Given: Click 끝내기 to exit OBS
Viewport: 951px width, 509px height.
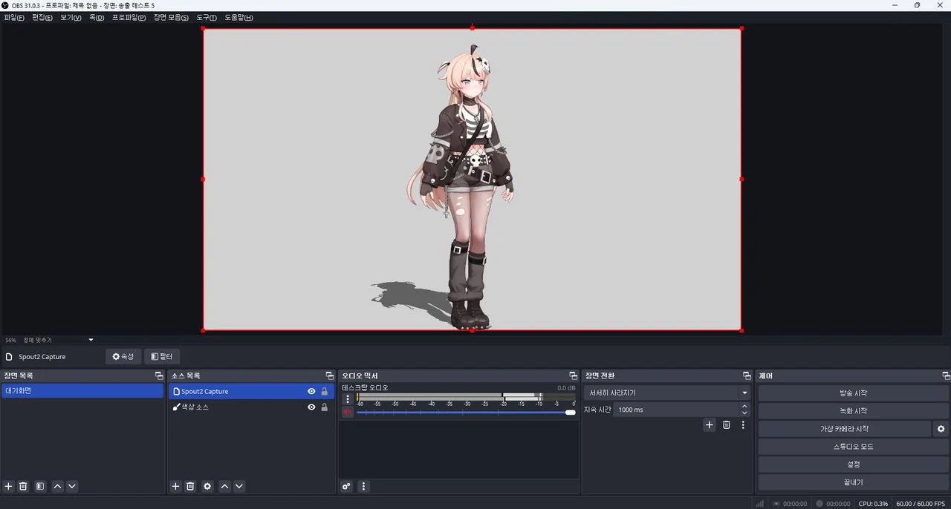Looking at the screenshot, I should pyautogui.click(x=853, y=482).
